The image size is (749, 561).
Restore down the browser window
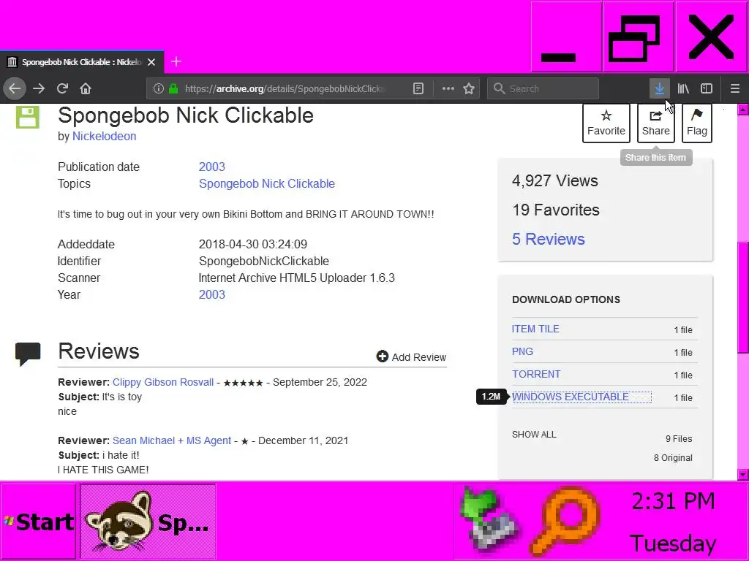pyautogui.click(x=638, y=37)
